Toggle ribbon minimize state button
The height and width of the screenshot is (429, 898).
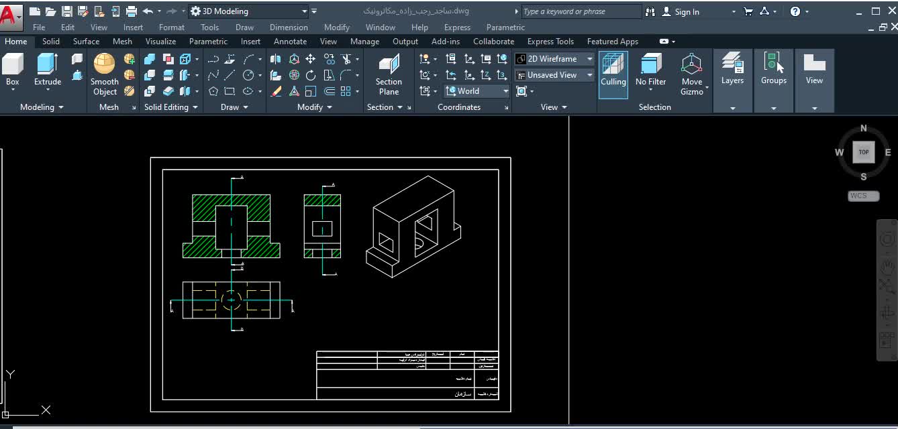point(664,42)
